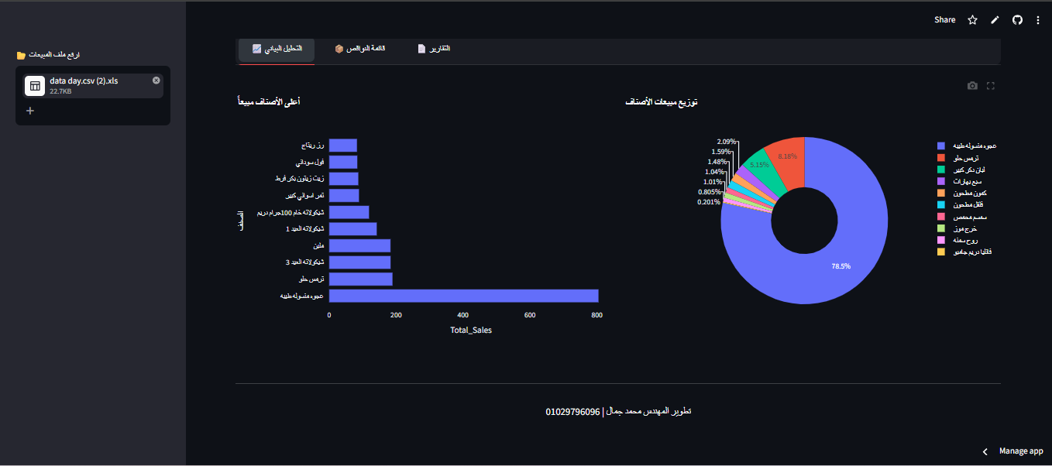The width and height of the screenshot is (1052, 466).
Task: Add another file with the plus icon
Action: tap(30, 111)
